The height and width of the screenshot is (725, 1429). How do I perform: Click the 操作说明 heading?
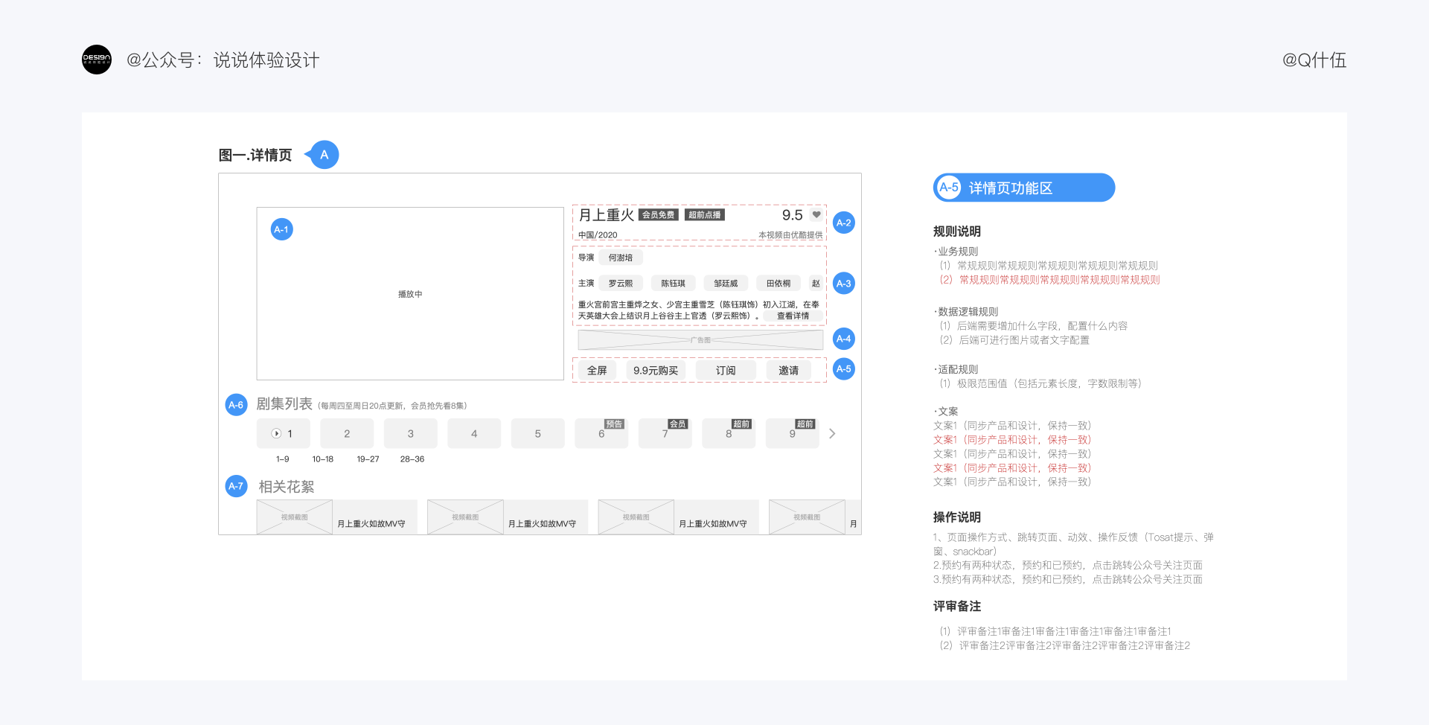957,517
